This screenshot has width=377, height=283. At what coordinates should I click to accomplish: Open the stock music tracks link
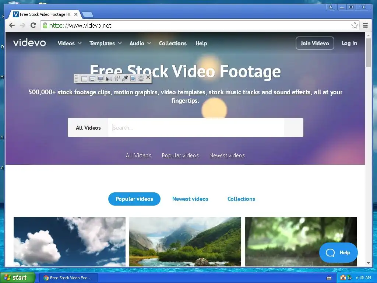234,92
